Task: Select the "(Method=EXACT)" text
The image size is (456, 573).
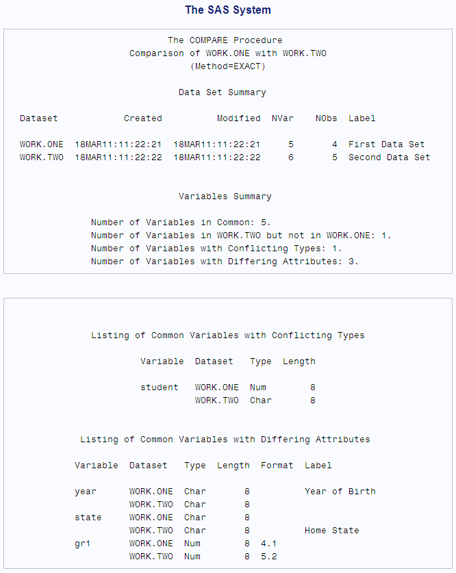Action: pyautogui.click(x=227, y=66)
